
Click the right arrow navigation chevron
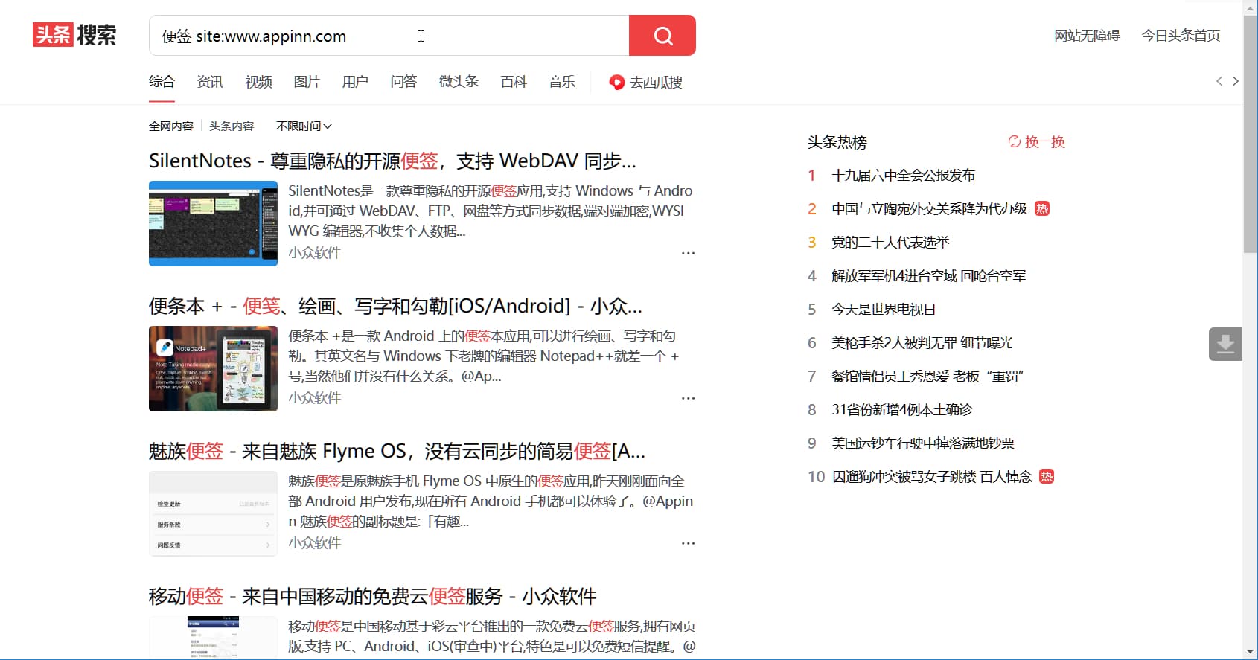click(1236, 81)
